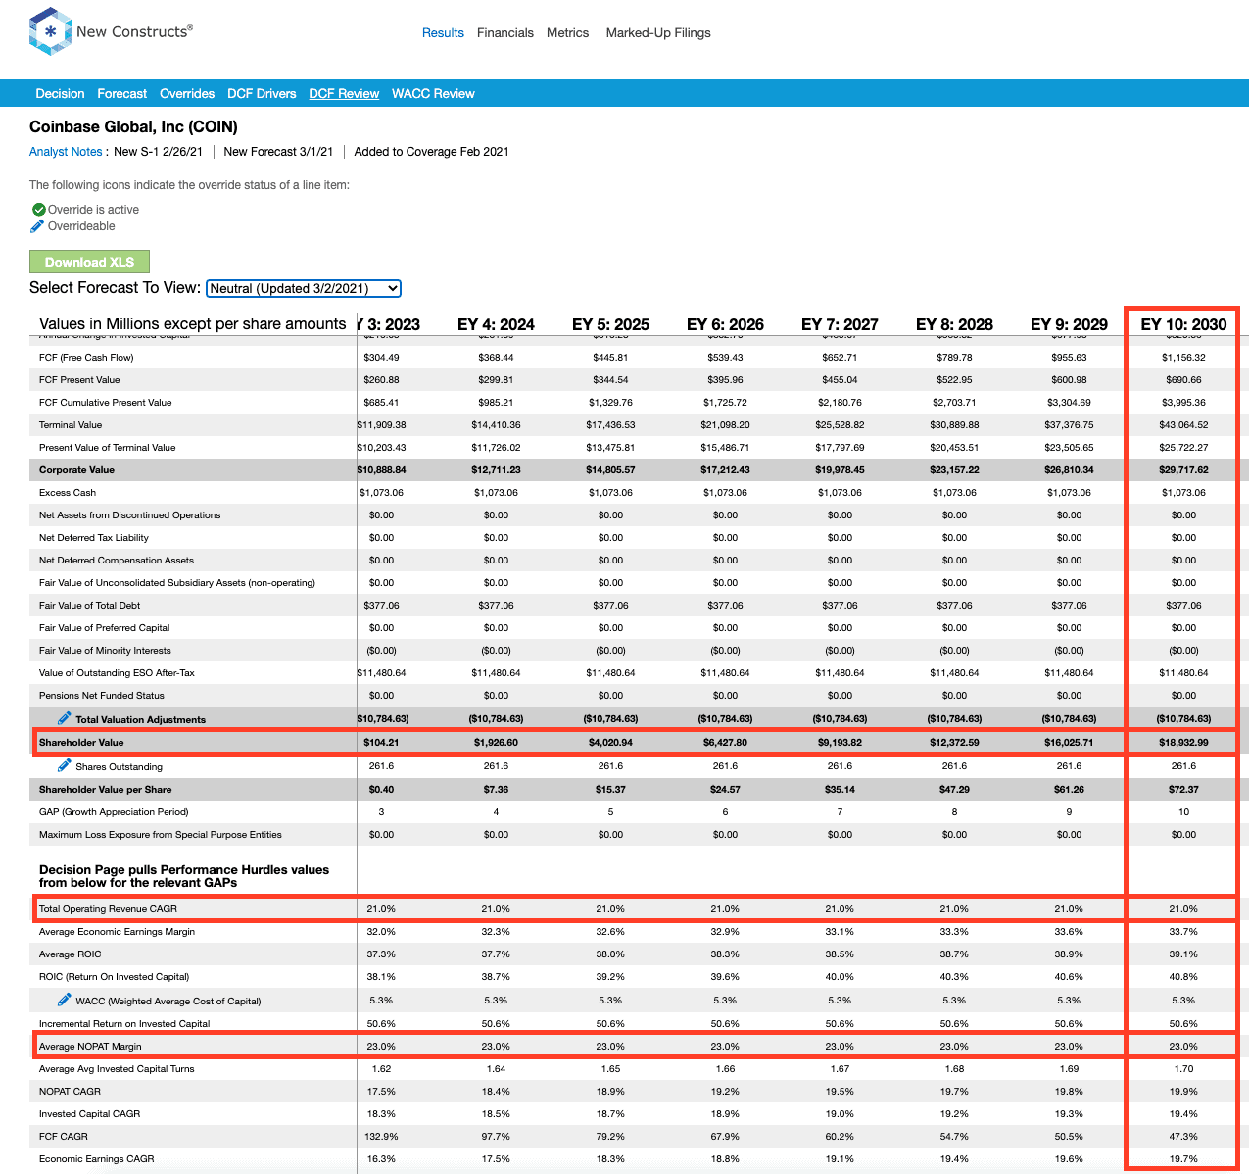1249x1174 pixels.
Task: Click the 40.8% ROIC cell for 2030
Action: click(x=1183, y=977)
